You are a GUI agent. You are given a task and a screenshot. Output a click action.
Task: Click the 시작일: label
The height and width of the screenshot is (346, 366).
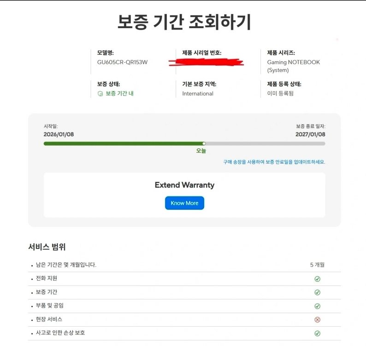[x=51, y=126]
